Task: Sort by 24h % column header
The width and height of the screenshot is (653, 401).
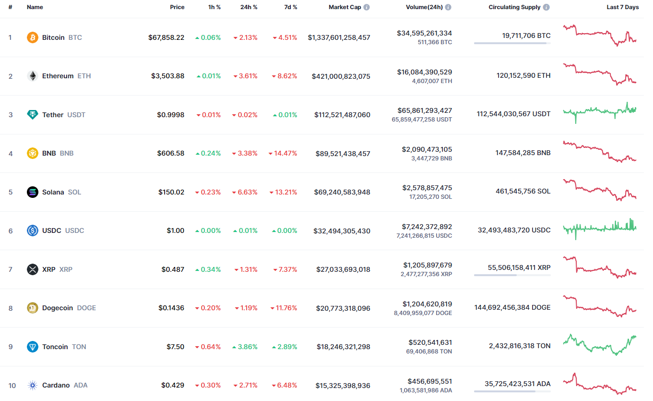Action: [249, 7]
